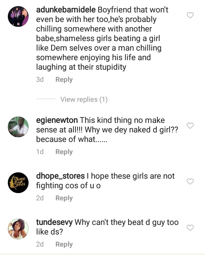This screenshot has width=205, height=255.
Task: Open the egienewton username link
Action: click(x=57, y=120)
